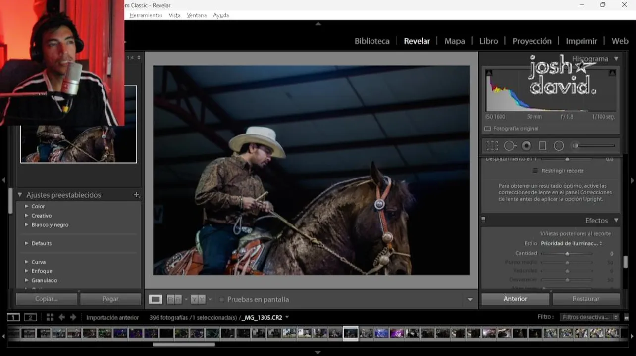
Task: Open toolbar options dropdown arrow
Action: click(x=470, y=299)
